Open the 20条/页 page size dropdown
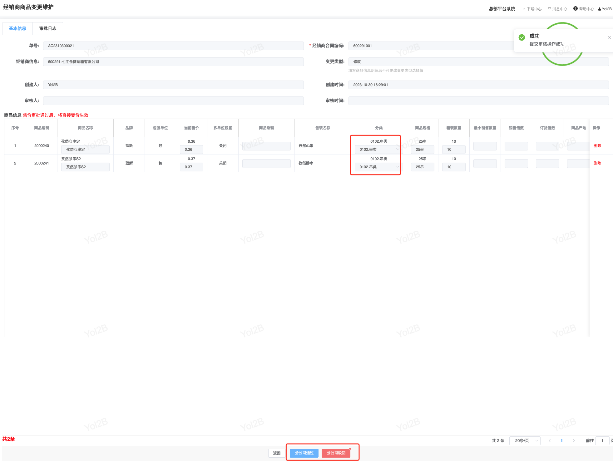613x462 pixels. click(525, 441)
